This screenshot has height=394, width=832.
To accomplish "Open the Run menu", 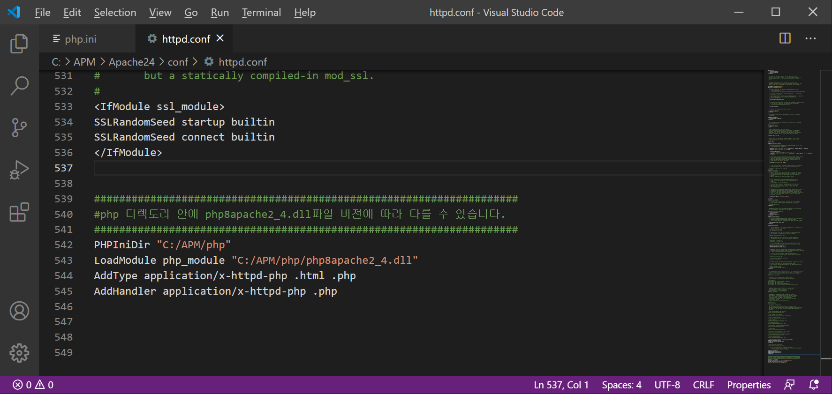I will (219, 12).
